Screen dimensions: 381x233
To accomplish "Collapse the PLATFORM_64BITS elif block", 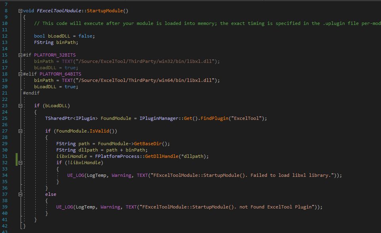I will point(20,74).
